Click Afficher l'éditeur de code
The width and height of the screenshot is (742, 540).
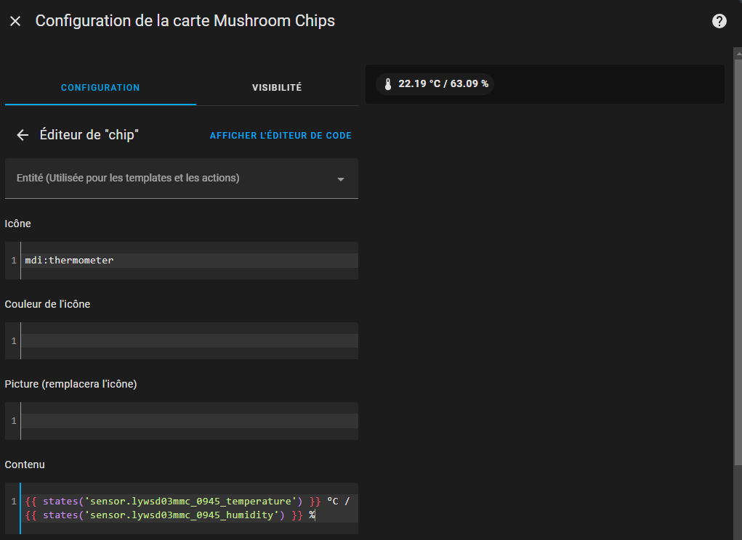[281, 136]
